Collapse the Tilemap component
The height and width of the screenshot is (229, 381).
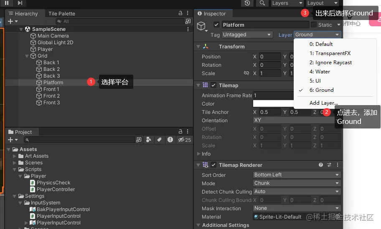198,86
